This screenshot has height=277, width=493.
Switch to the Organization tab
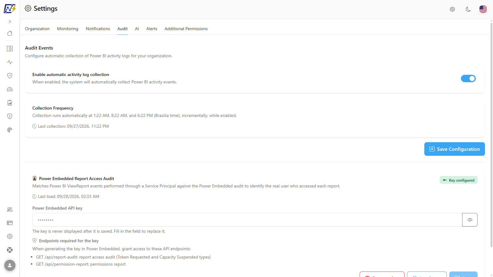(37, 29)
